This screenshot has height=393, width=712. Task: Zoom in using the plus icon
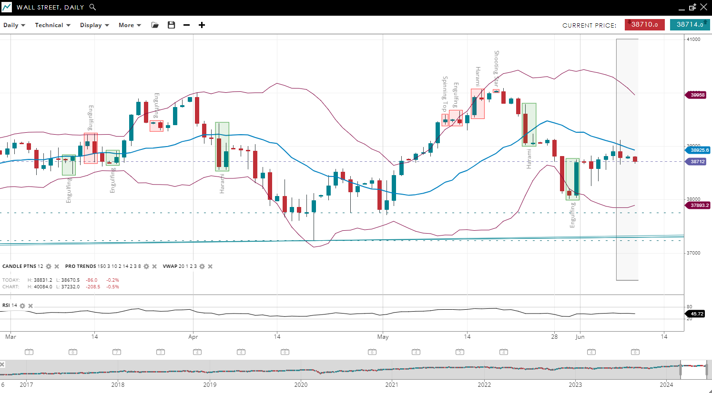click(202, 25)
